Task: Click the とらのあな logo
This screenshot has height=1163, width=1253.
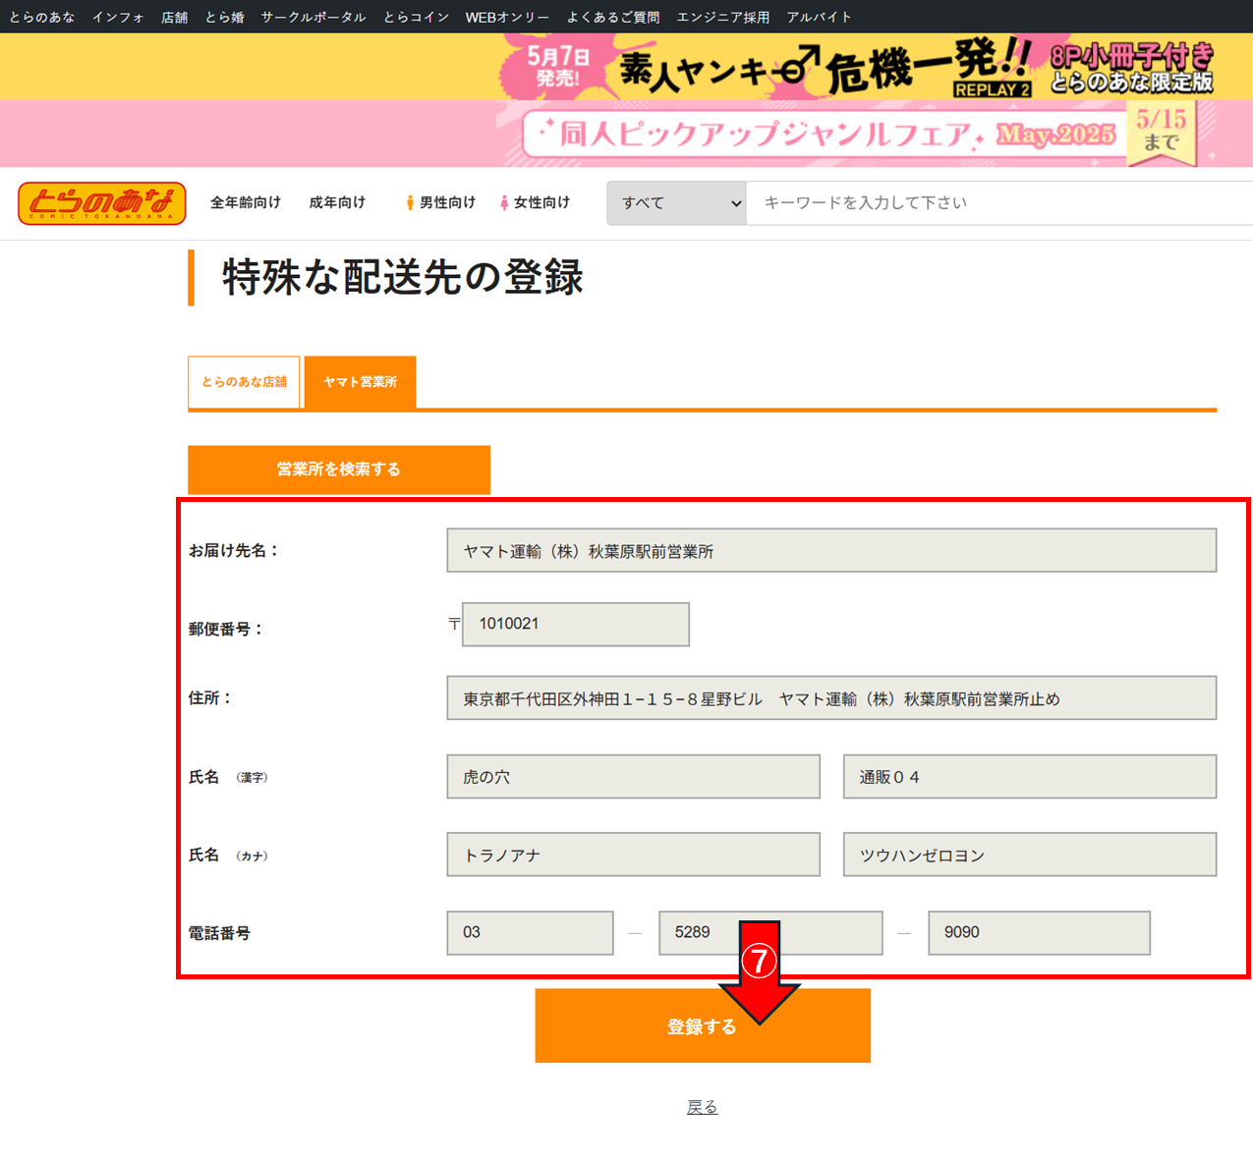Action: (x=102, y=203)
